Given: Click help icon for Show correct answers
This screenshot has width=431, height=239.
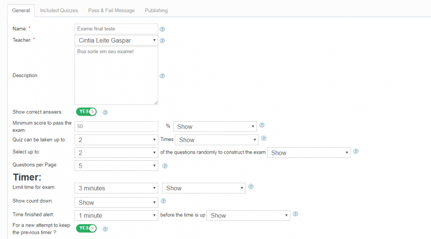Looking at the screenshot, I should click(105, 112).
